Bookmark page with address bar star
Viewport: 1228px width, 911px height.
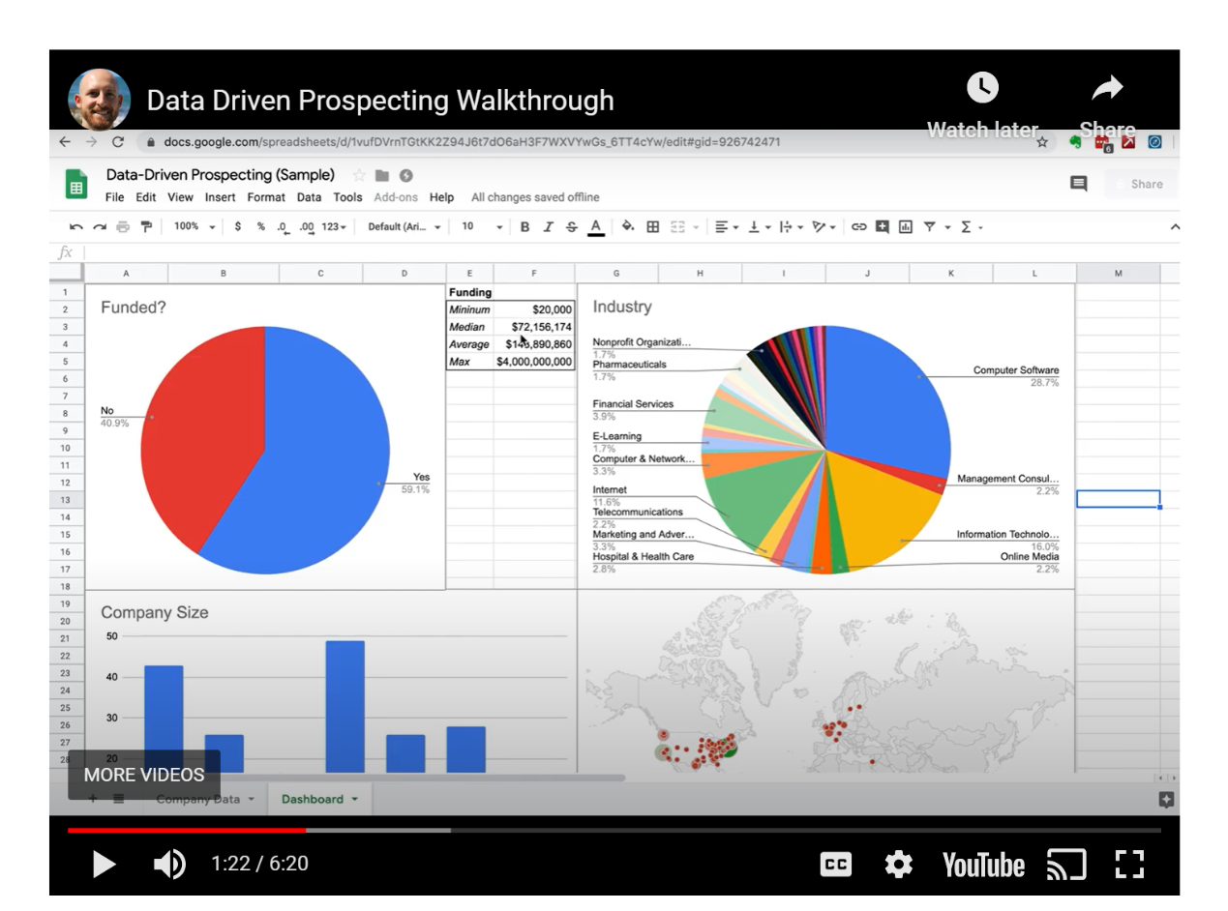1042,142
